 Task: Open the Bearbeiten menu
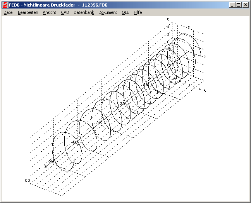pyautogui.click(x=28, y=12)
